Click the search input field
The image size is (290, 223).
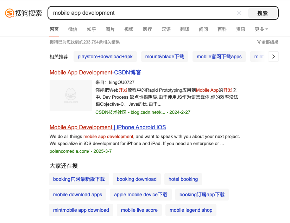pyautogui.click(x=141, y=13)
